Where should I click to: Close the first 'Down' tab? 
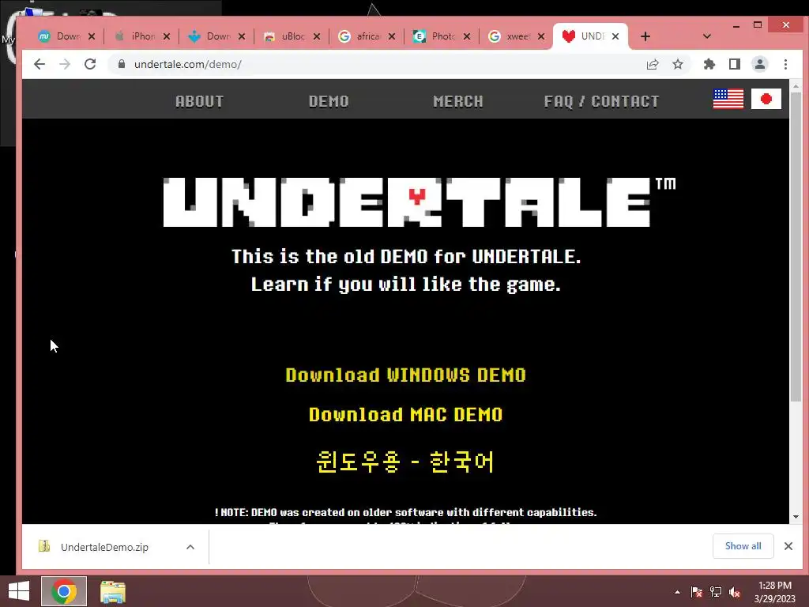point(92,36)
